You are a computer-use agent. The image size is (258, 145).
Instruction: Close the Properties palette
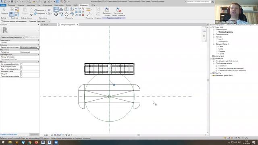coord(38,25)
